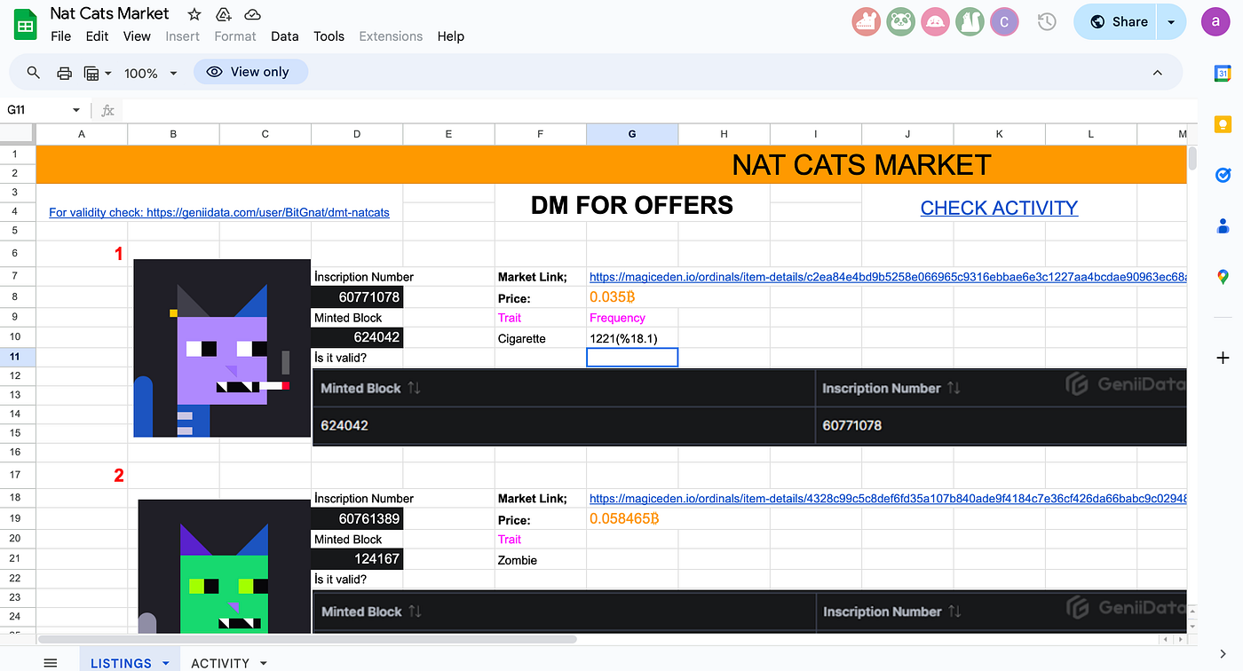
Task: Select the 0.058465₿ price cell
Action: [x=632, y=519]
